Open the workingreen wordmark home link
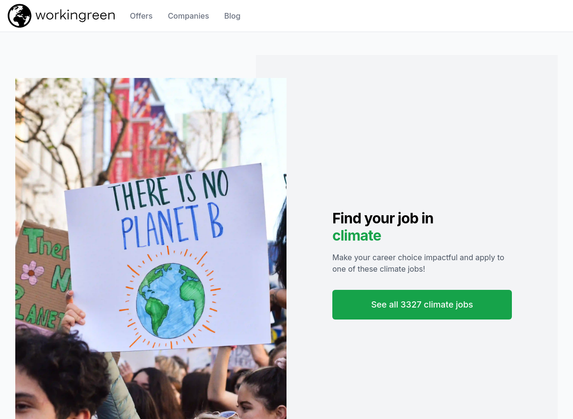This screenshot has height=419, width=573. pyautogui.click(x=75, y=15)
